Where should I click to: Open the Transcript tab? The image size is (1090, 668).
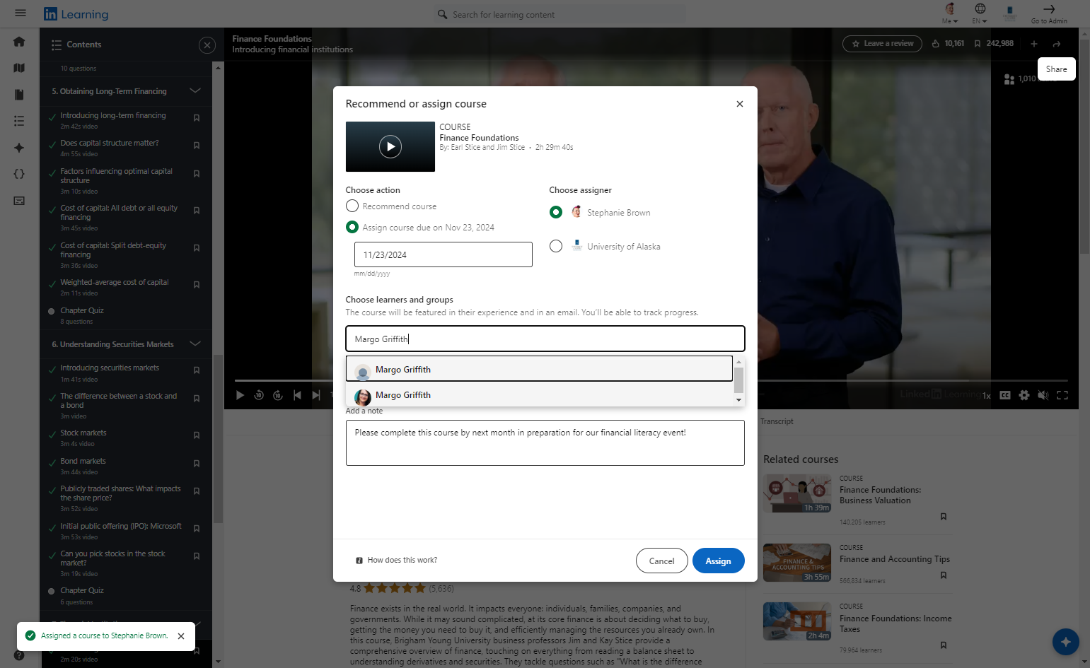click(x=777, y=421)
